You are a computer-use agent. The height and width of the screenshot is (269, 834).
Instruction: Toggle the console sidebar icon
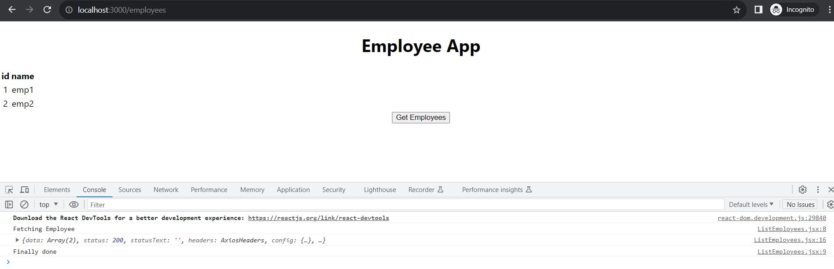point(9,205)
